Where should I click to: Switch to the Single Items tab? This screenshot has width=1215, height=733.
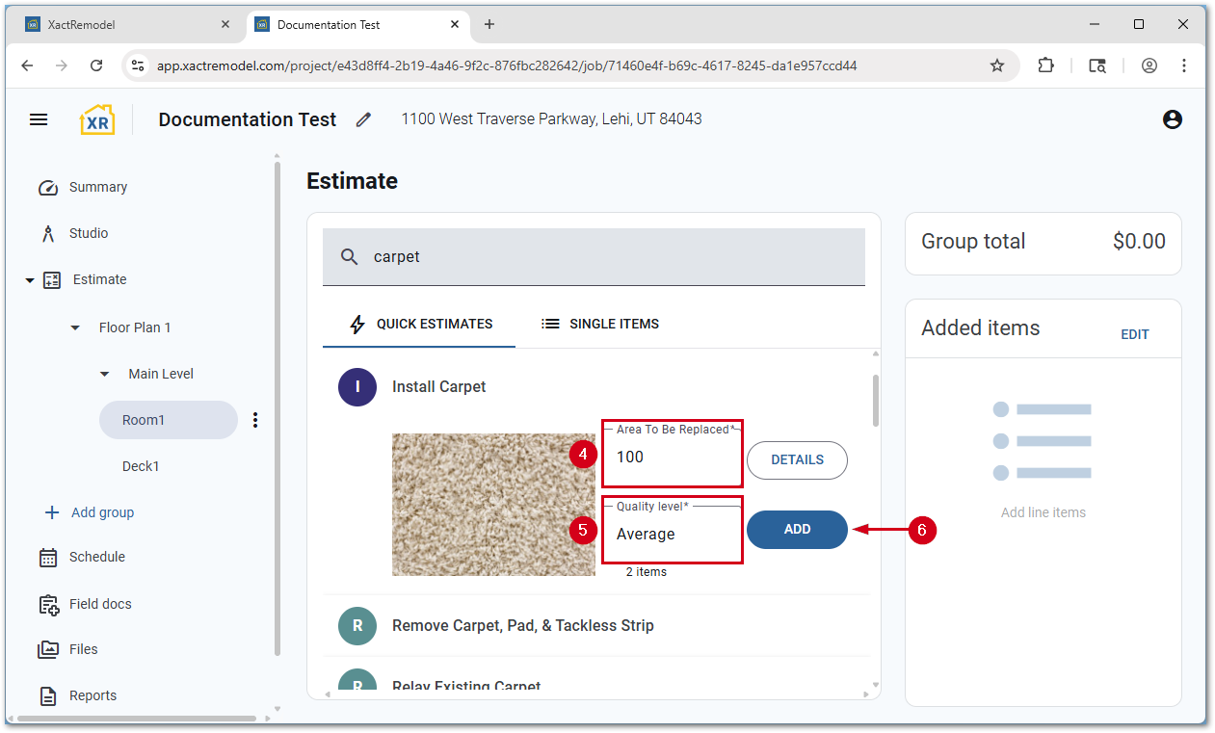(x=600, y=324)
